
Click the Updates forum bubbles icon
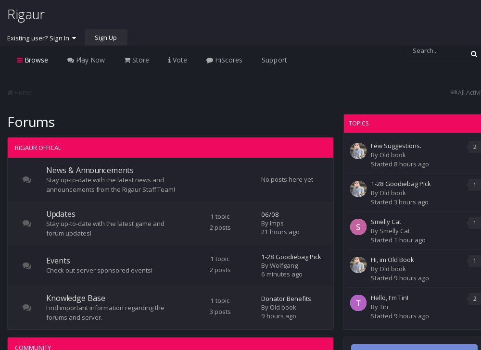click(x=27, y=224)
